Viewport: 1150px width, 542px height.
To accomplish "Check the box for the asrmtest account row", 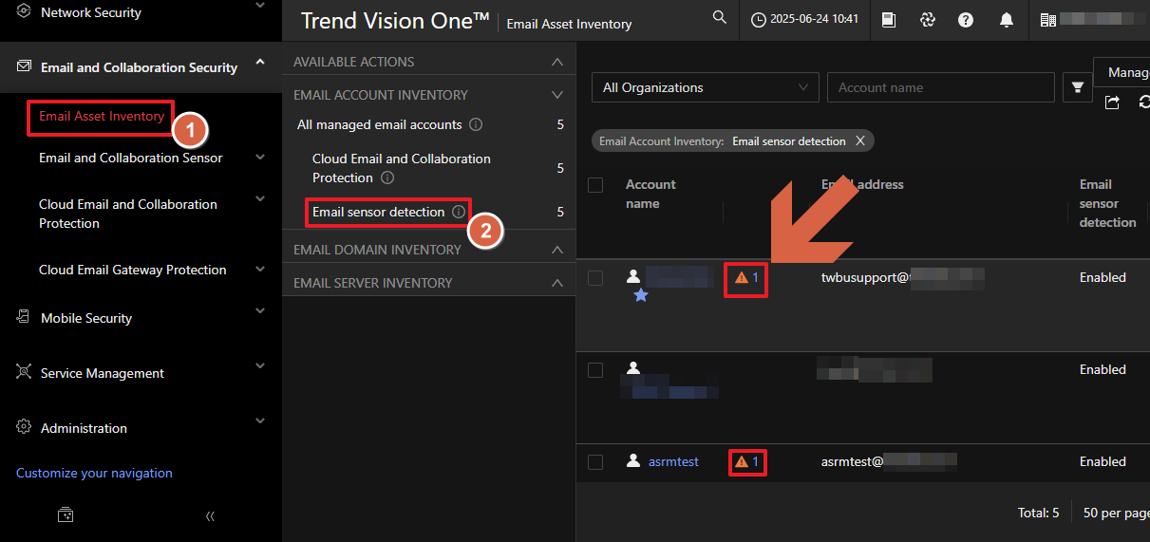I will [x=595, y=462].
